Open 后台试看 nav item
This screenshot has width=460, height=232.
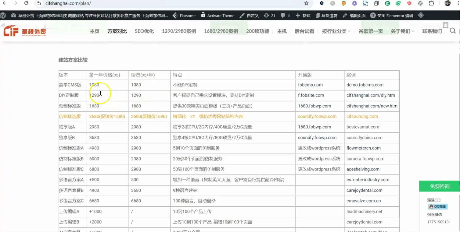pos(304,31)
